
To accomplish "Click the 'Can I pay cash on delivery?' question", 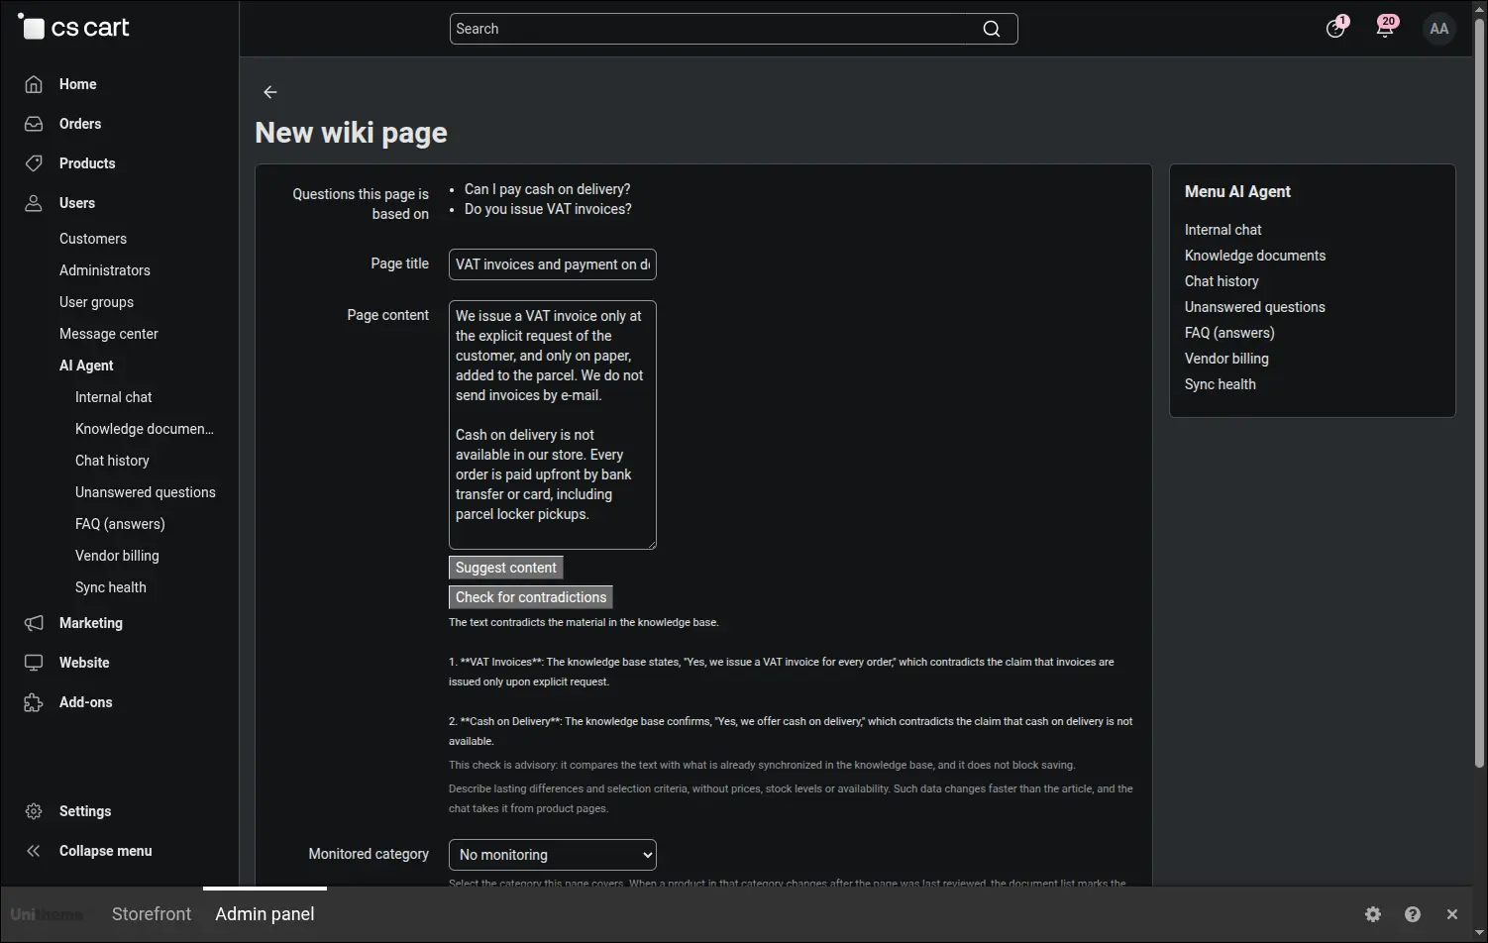I will [548, 189].
